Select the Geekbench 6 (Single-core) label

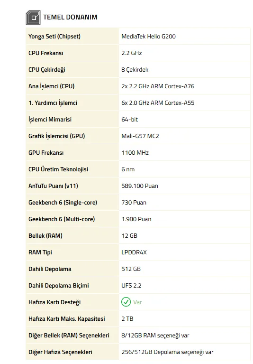tap(63, 203)
